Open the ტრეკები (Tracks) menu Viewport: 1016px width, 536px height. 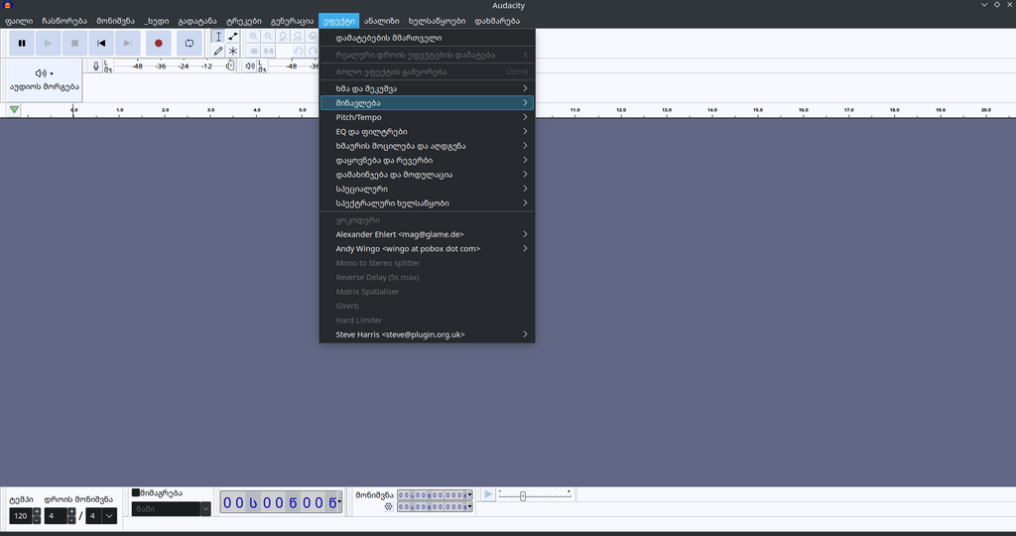(x=244, y=21)
